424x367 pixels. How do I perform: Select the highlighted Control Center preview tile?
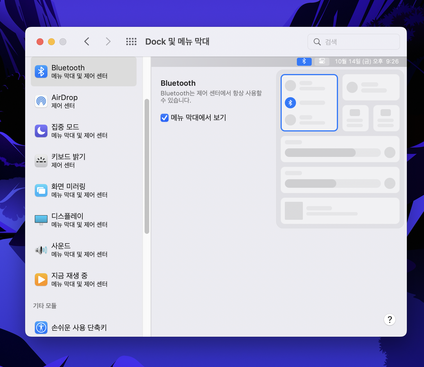(x=309, y=103)
